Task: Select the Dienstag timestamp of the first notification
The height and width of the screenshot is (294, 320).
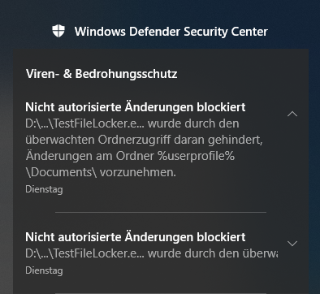Action: tap(44, 189)
